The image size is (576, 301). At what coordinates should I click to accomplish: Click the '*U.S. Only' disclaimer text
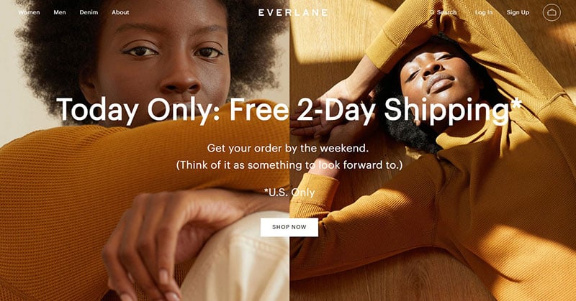[x=289, y=192]
